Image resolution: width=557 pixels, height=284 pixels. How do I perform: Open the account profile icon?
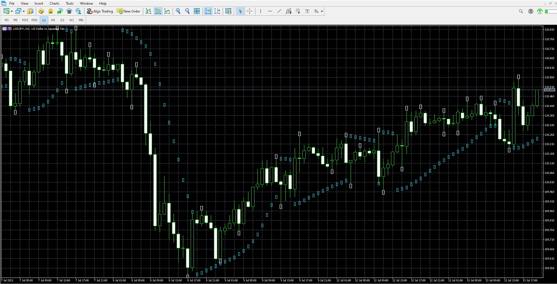531,11
